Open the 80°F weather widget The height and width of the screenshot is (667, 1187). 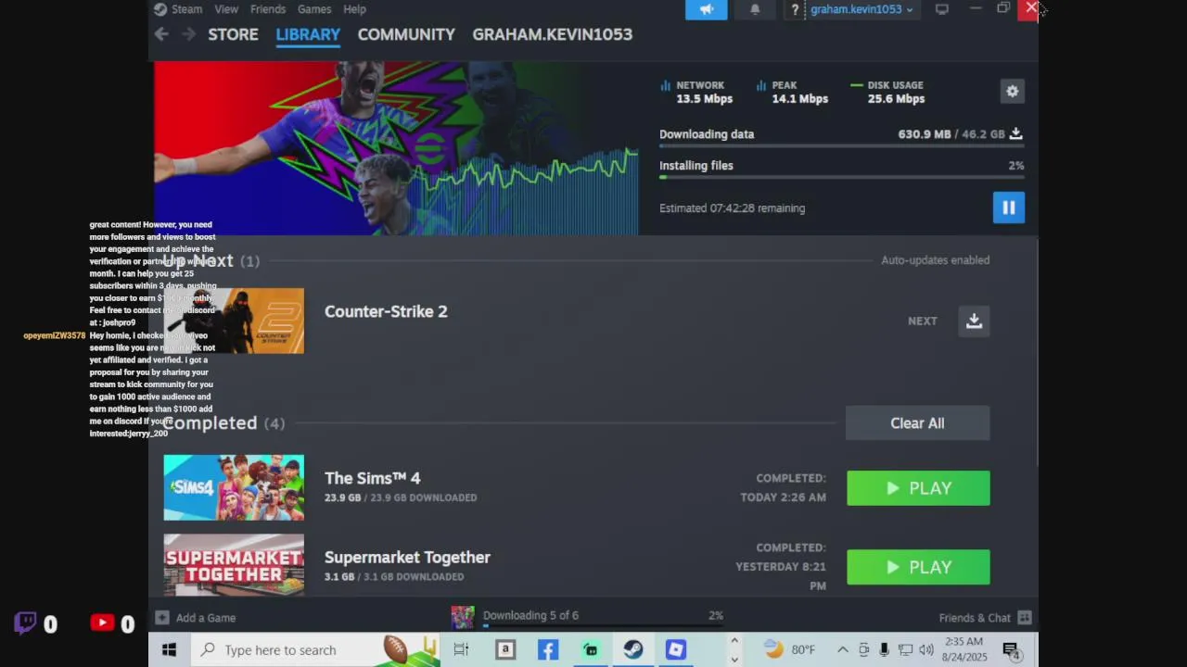click(790, 650)
